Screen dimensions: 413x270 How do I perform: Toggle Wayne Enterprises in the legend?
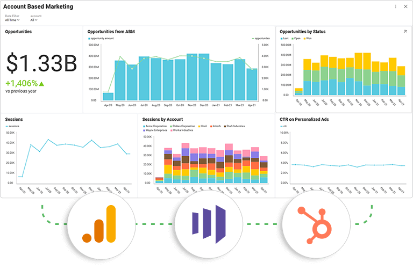pyautogui.click(x=155, y=130)
